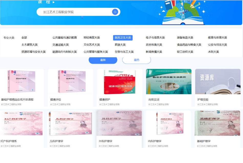243x163 pixels.
Task: Open the 基础护理学 course cover image
Action: point(217,123)
